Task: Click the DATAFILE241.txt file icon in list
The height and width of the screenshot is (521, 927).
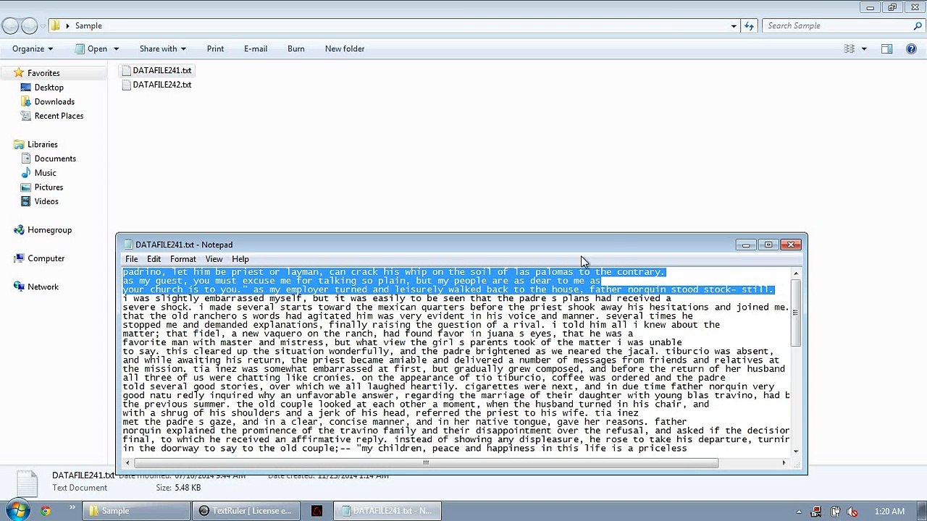Action: click(x=127, y=70)
